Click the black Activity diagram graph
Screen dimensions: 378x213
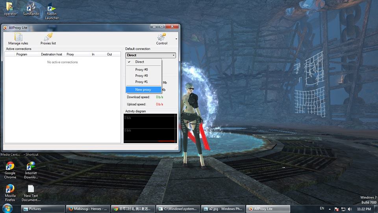click(150, 128)
